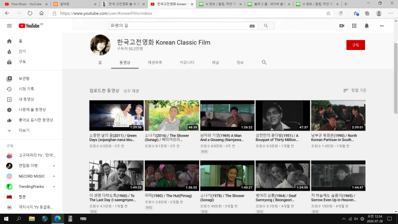
Task: Open the create video camera icon
Action: point(342,26)
